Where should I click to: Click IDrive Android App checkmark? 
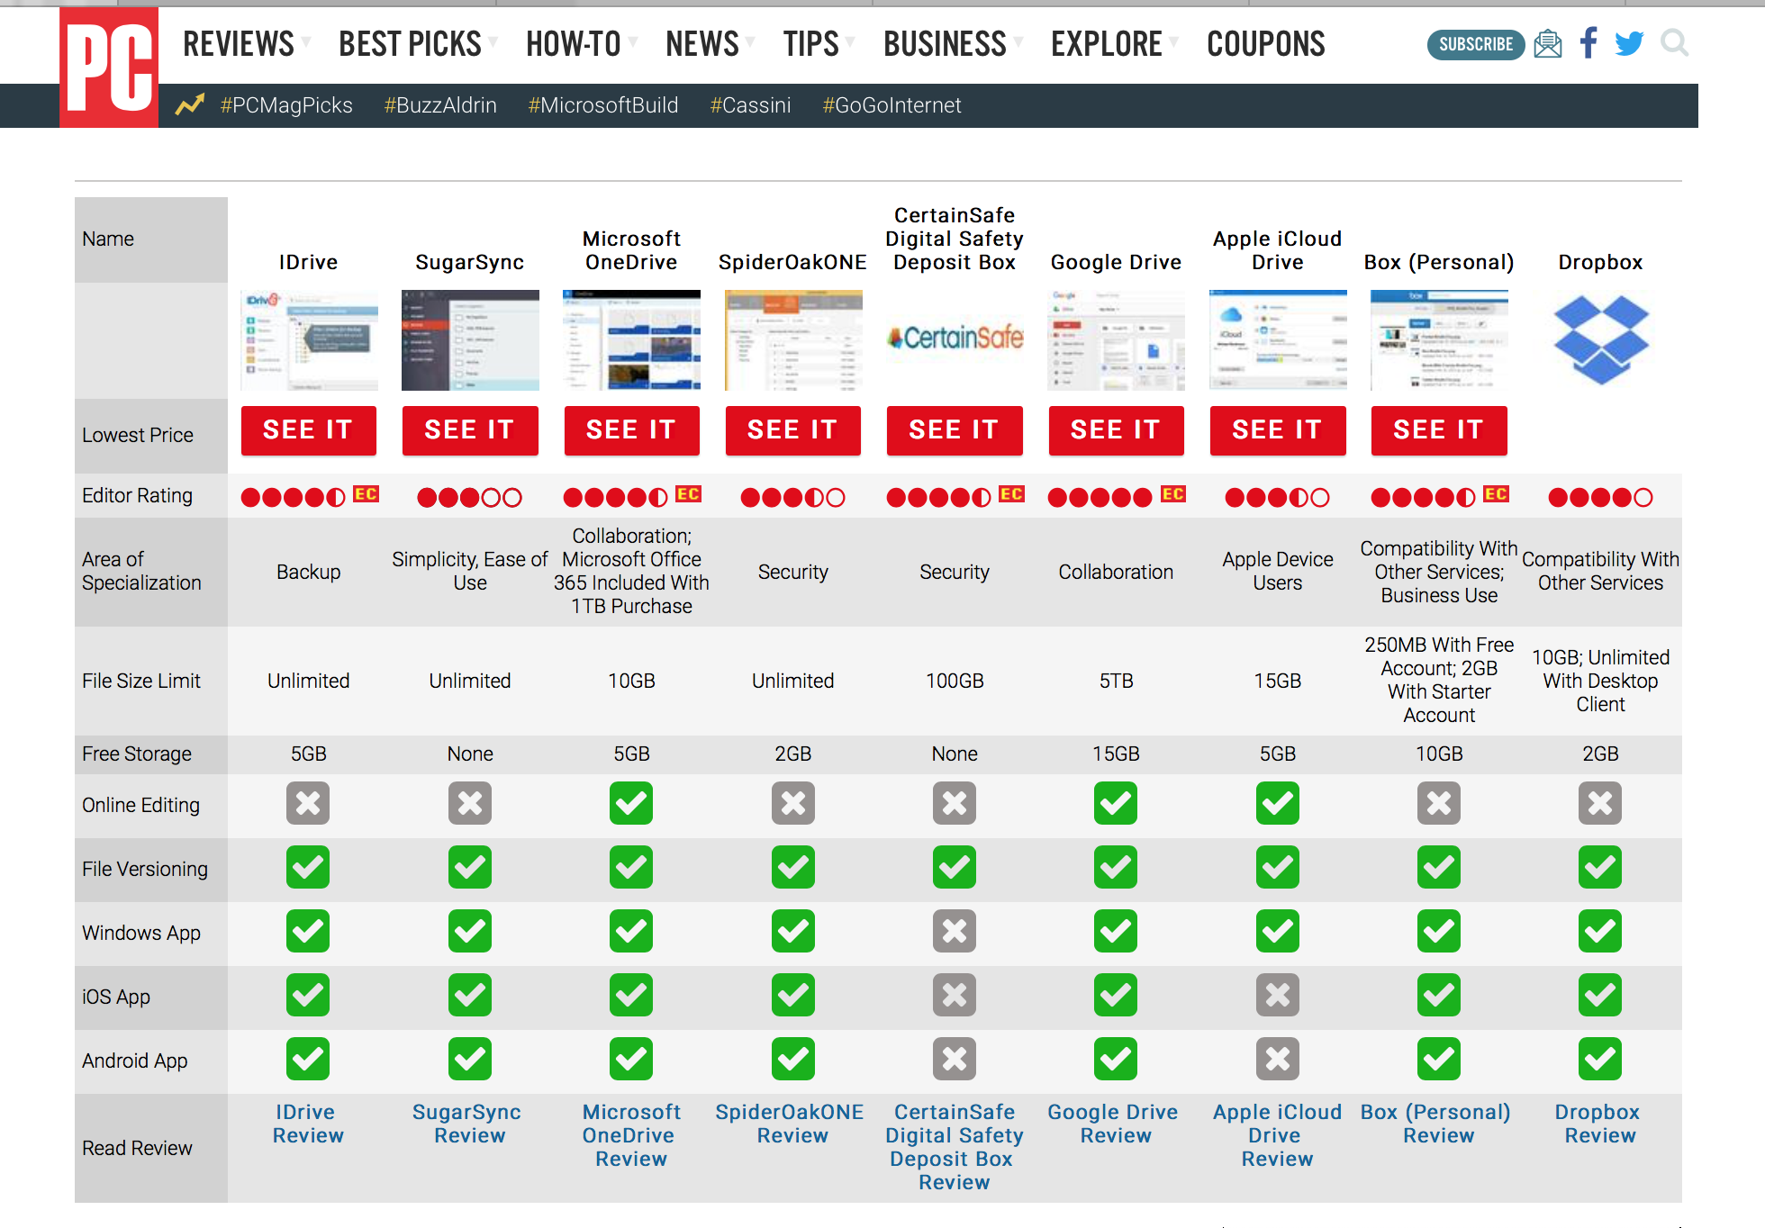(308, 1059)
